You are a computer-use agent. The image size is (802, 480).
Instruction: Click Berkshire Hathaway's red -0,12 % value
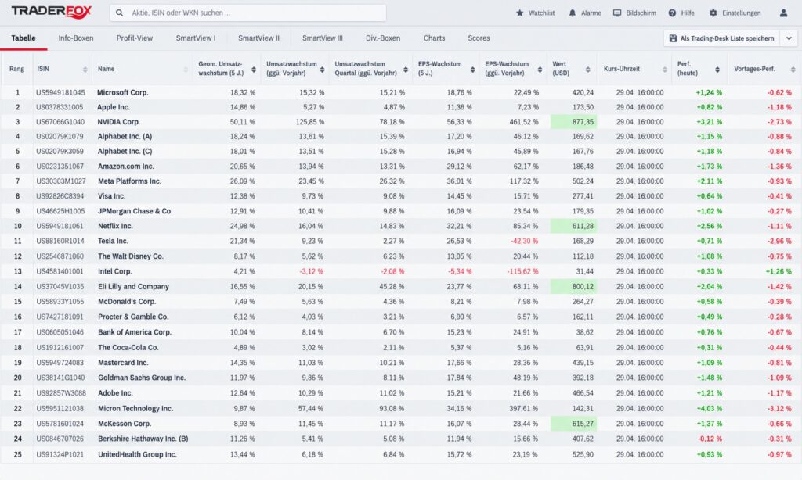pyautogui.click(x=709, y=439)
